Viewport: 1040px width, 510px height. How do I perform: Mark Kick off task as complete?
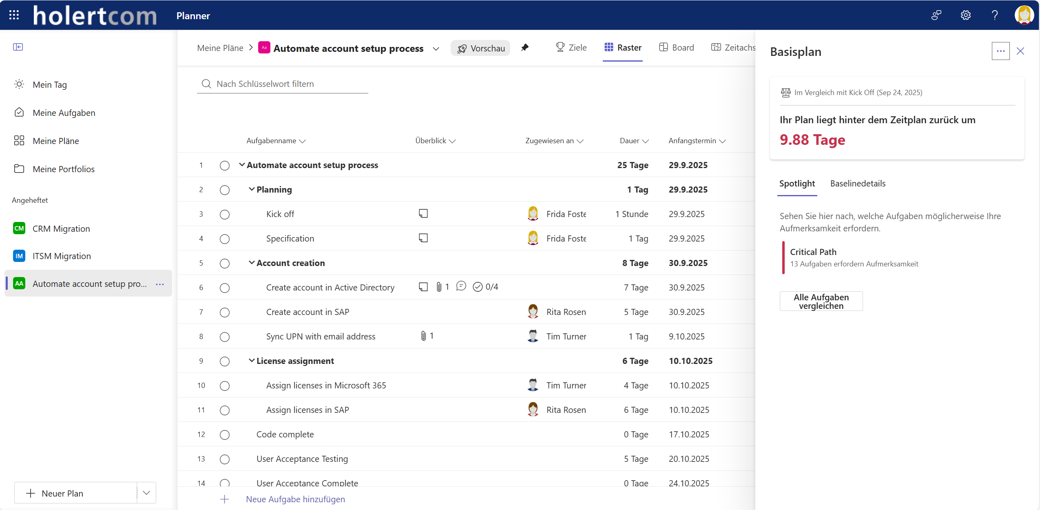[225, 214]
